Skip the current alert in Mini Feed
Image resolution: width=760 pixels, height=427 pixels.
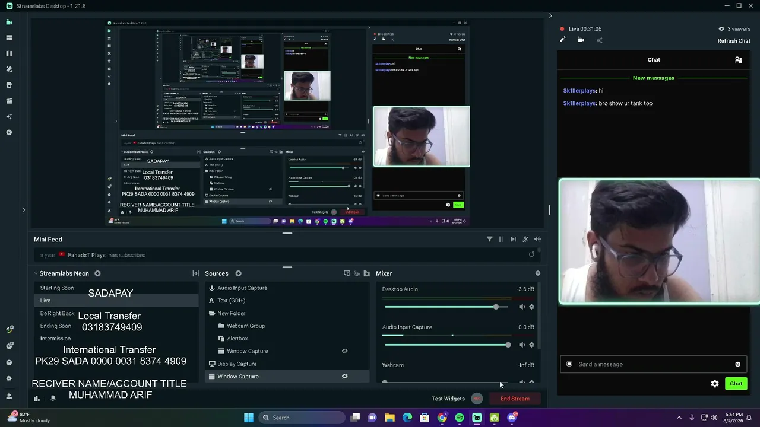click(513, 239)
